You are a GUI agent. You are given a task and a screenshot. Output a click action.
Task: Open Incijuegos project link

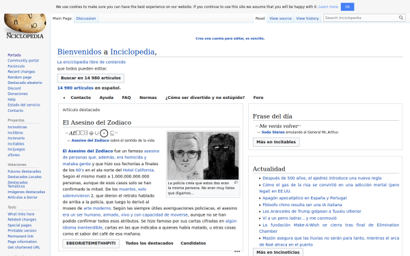(16, 150)
